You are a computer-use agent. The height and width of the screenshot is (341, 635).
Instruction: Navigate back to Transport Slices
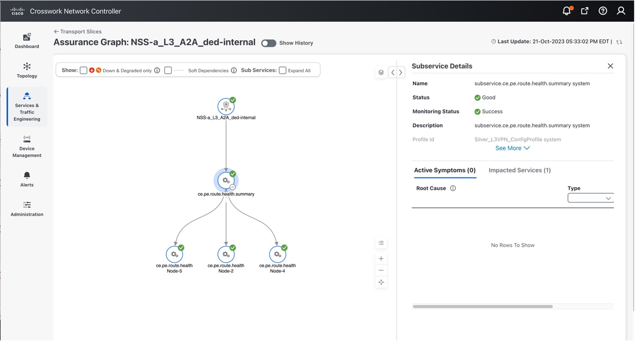tap(78, 31)
